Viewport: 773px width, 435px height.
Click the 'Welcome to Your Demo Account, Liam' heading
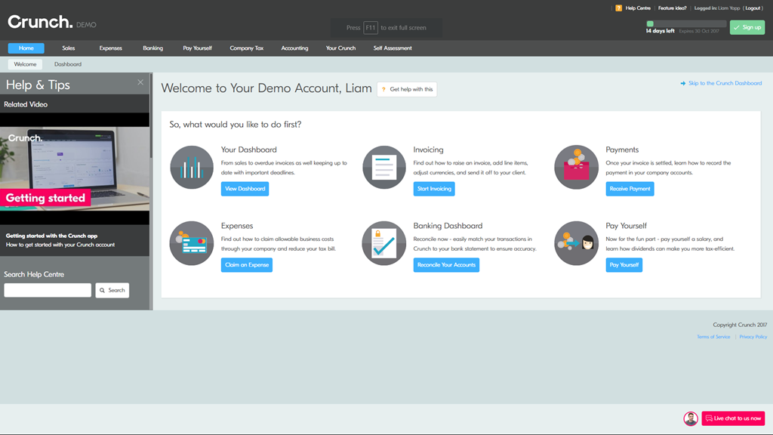tap(266, 88)
